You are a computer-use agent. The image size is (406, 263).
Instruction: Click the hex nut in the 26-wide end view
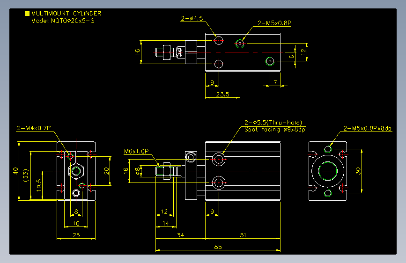(76, 171)
